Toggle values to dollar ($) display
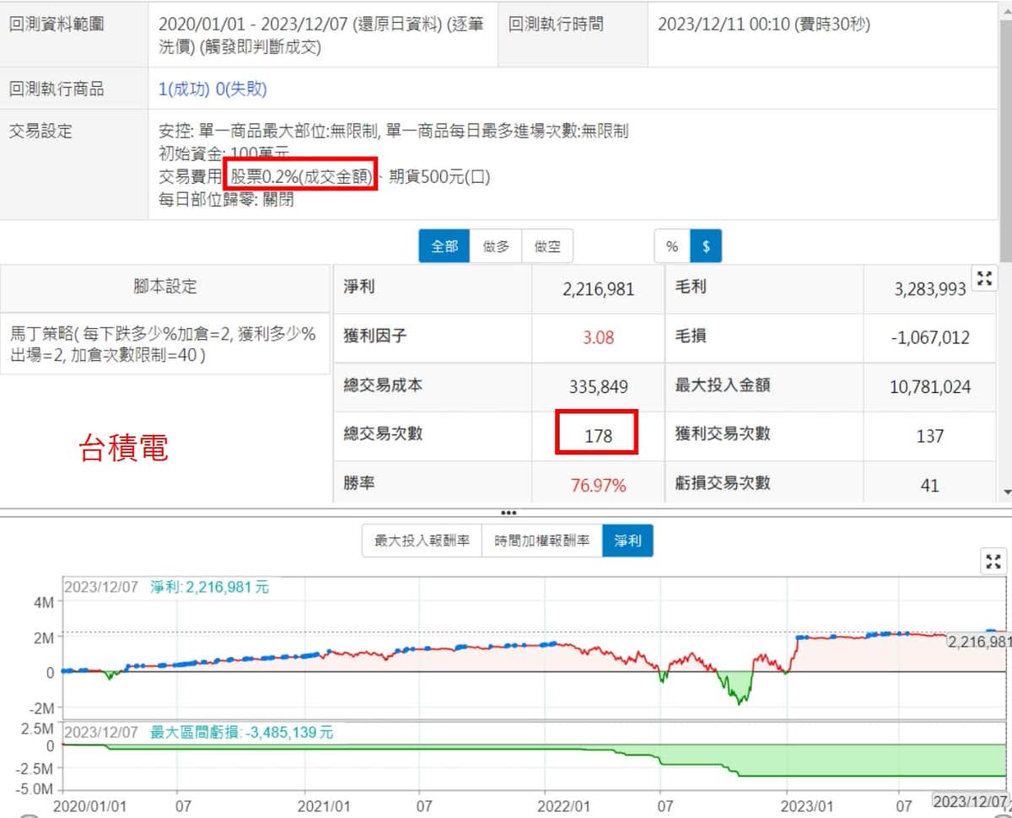1012x818 pixels. (x=706, y=246)
